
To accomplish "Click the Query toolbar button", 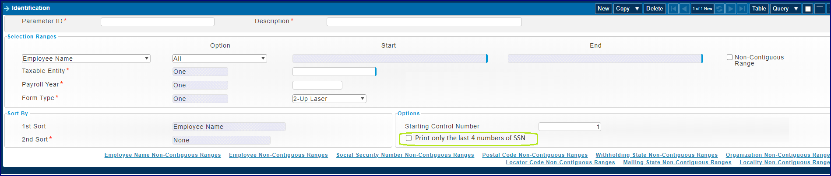I will [780, 9].
